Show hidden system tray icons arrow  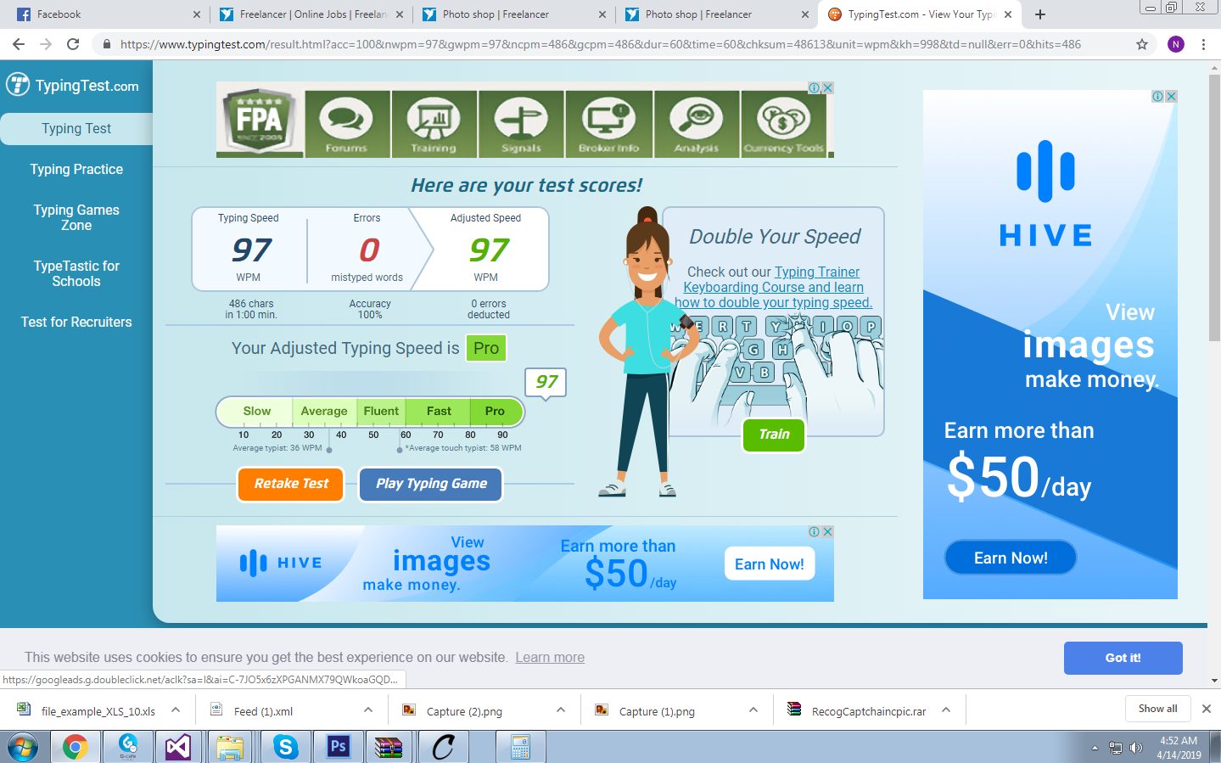click(x=1095, y=748)
